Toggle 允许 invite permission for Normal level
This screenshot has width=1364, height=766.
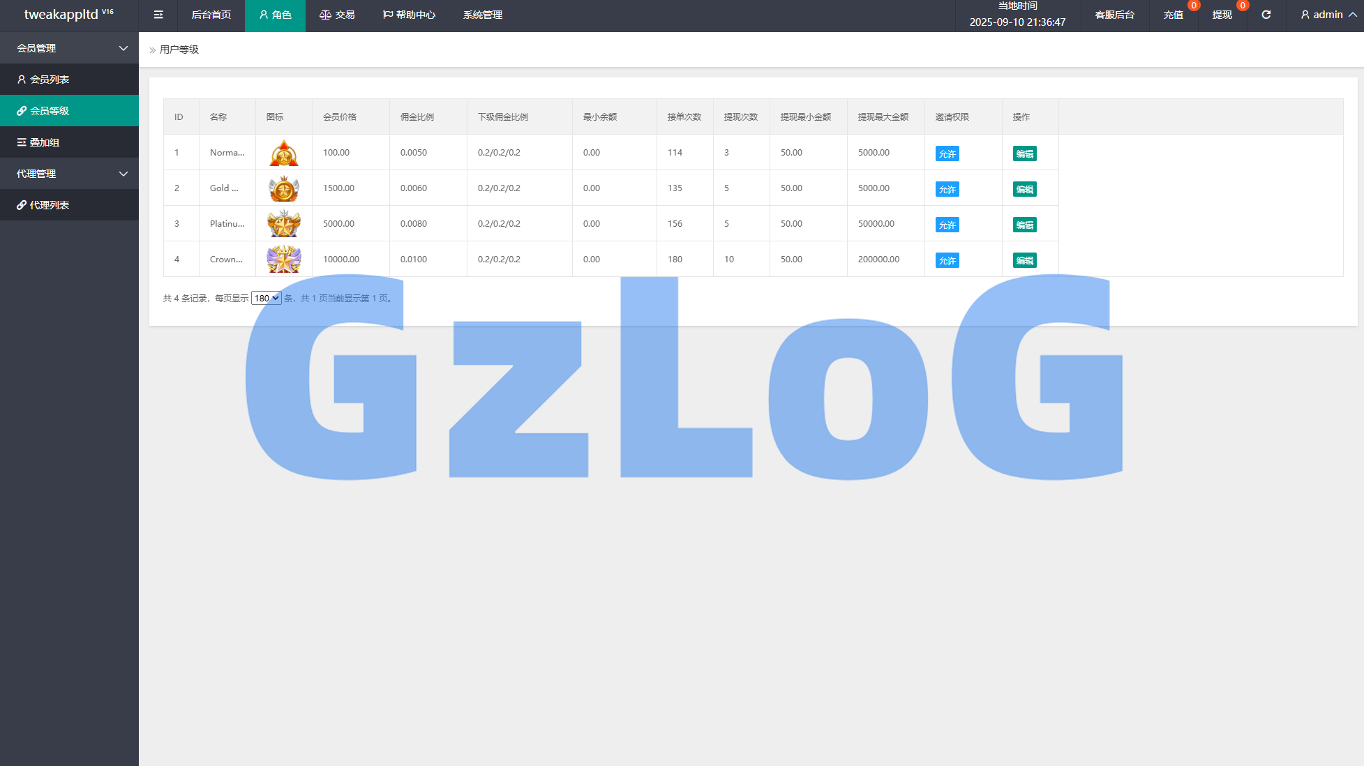tap(947, 153)
